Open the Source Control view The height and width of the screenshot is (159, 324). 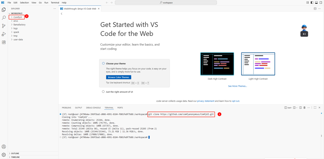point(4,26)
